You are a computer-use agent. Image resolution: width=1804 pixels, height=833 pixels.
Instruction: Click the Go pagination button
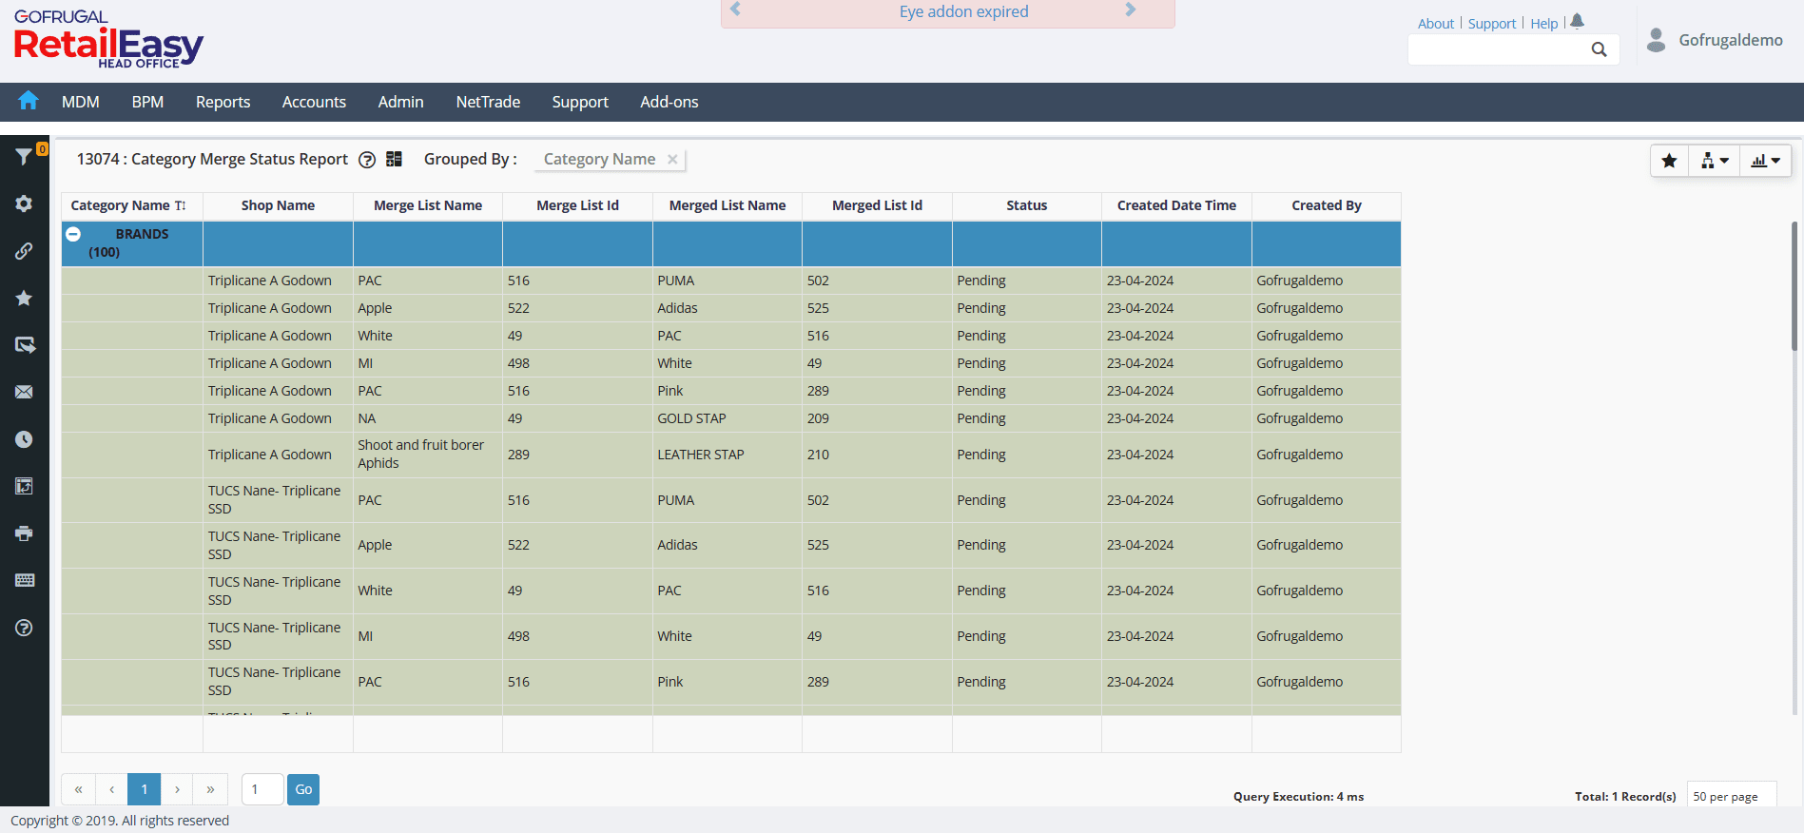[x=303, y=789]
